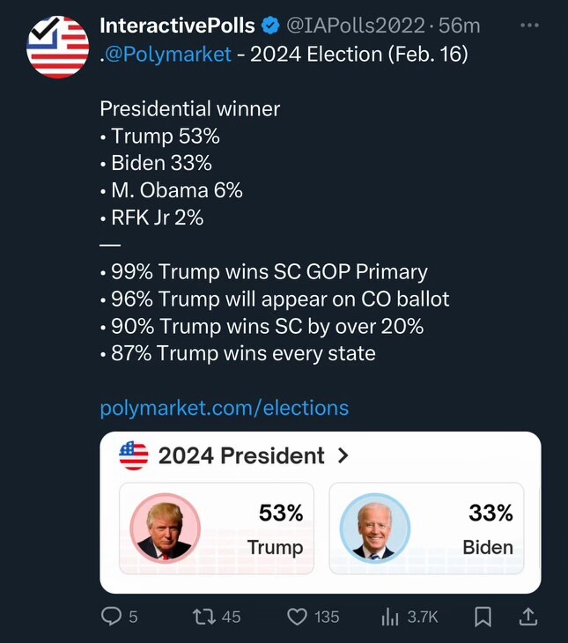Screen dimensions: 568x643
Task: Open InteractivePolls profile avatar
Action: [58, 46]
